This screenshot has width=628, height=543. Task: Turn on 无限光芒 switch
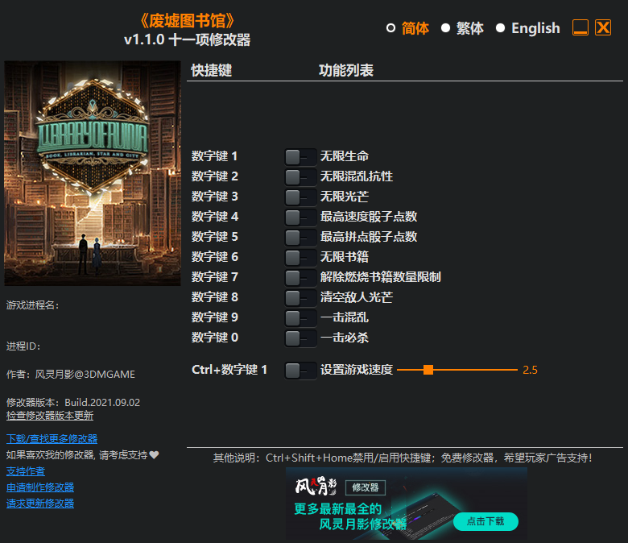pos(300,197)
